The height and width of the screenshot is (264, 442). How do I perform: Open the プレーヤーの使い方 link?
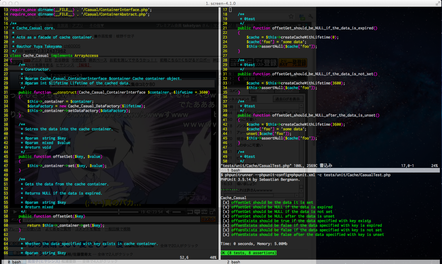25,229
